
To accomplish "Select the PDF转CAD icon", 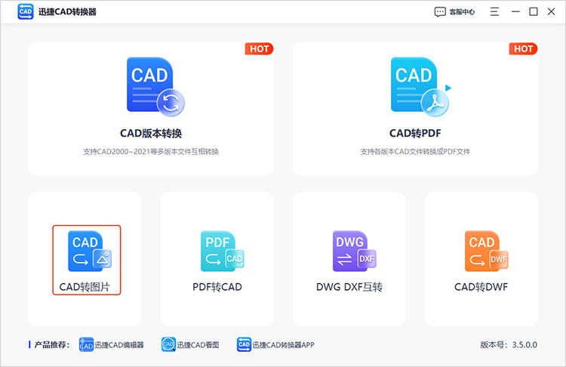I will click(223, 251).
